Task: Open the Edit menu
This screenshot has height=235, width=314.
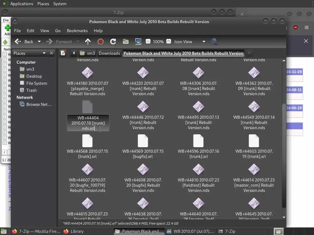Action: coord(30,31)
